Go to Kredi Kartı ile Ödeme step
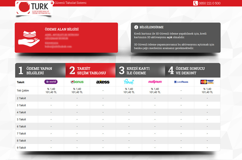Image resolution: width=242 pixels, height=160 pixels. point(140,70)
